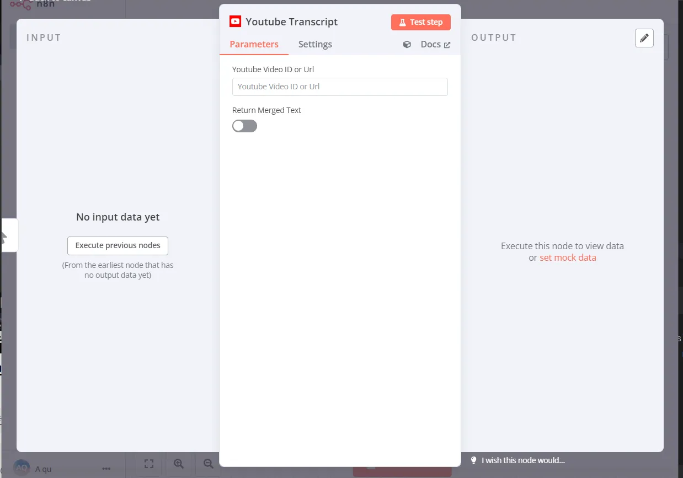Enable the Return Merged Text toggle
Image resolution: width=683 pixels, height=478 pixels.
point(244,126)
